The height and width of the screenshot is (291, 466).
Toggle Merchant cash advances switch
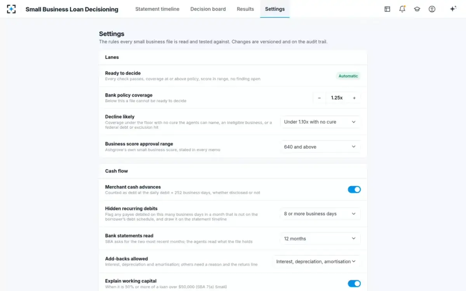pyautogui.click(x=354, y=189)
